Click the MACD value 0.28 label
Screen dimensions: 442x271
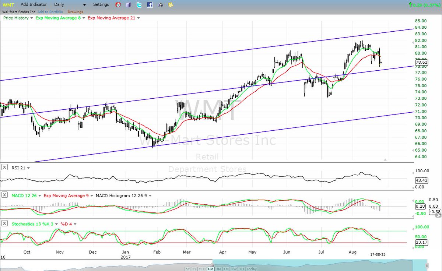click(x=420, y=206)
